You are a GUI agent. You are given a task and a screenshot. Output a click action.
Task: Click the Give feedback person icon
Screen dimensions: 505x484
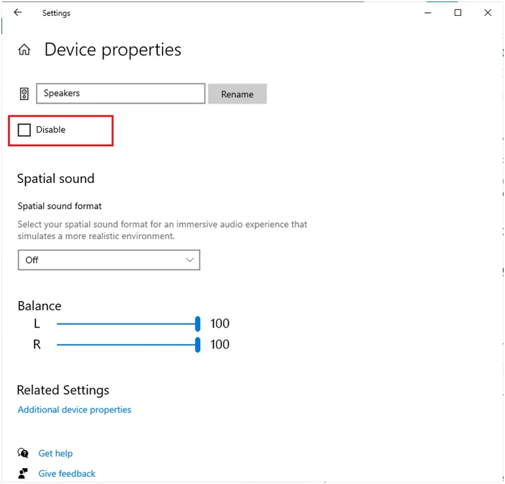(x=23, y=473)
